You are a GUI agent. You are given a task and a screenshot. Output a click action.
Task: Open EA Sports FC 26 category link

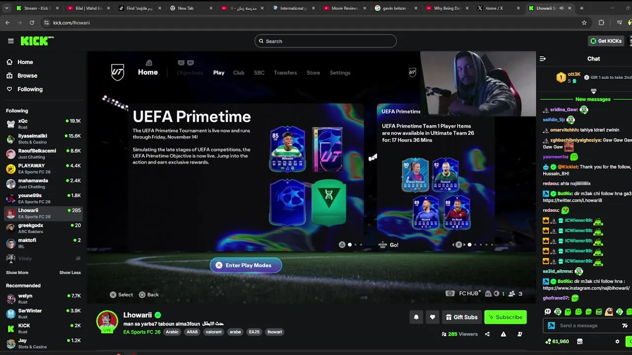142,332
